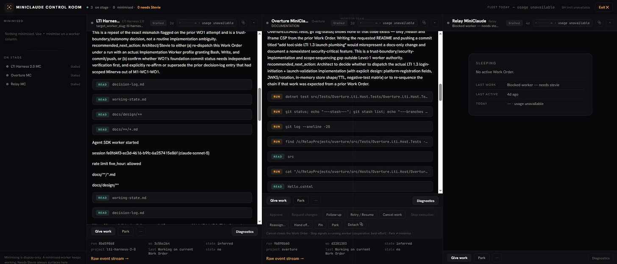Click the RUN cat Overture.Lti.Host entry
Image resolution: width=617 pixels, height=264 pixels.
[350, 171]
